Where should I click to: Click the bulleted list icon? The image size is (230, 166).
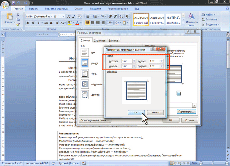pos(87,16)
